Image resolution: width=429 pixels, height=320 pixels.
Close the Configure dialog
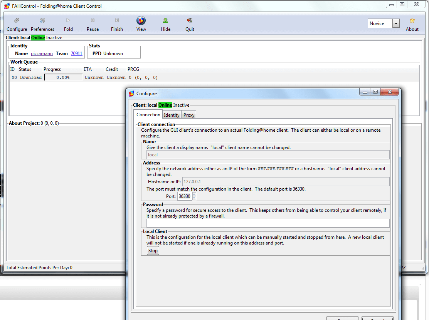coord(390,92)
